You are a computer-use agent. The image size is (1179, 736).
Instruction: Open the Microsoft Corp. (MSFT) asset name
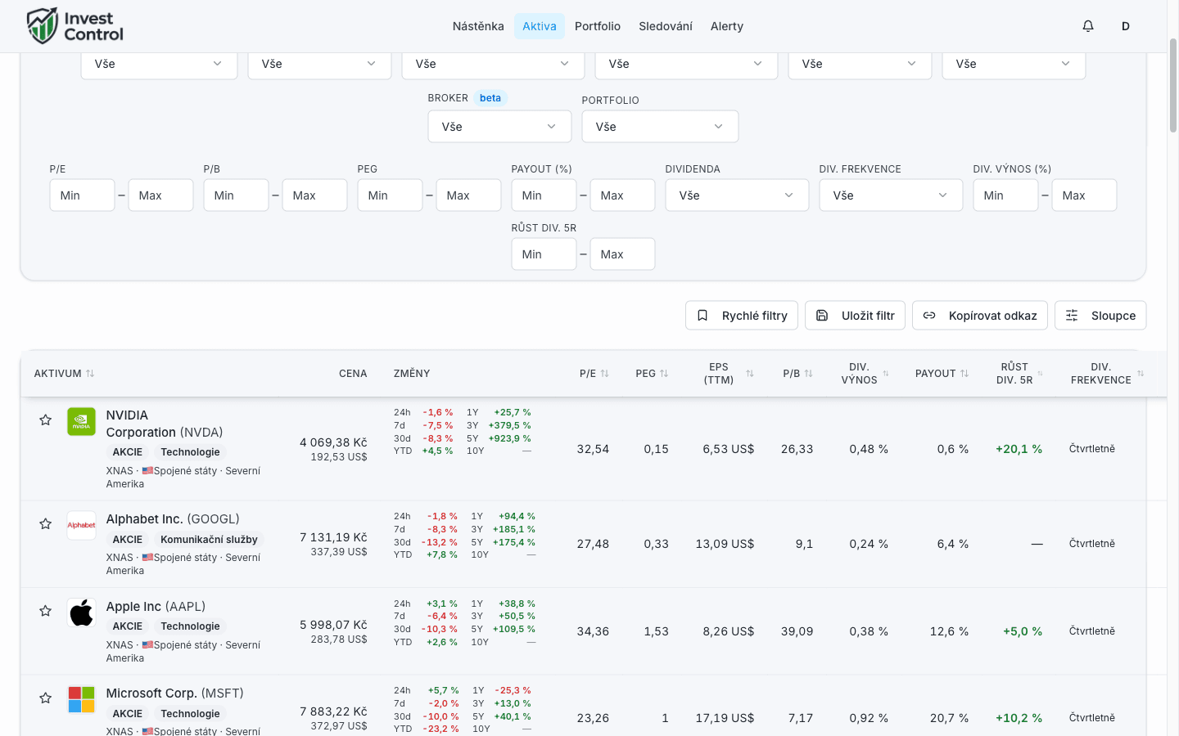pos(175,693)
